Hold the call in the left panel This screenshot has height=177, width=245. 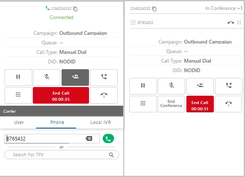18,78
